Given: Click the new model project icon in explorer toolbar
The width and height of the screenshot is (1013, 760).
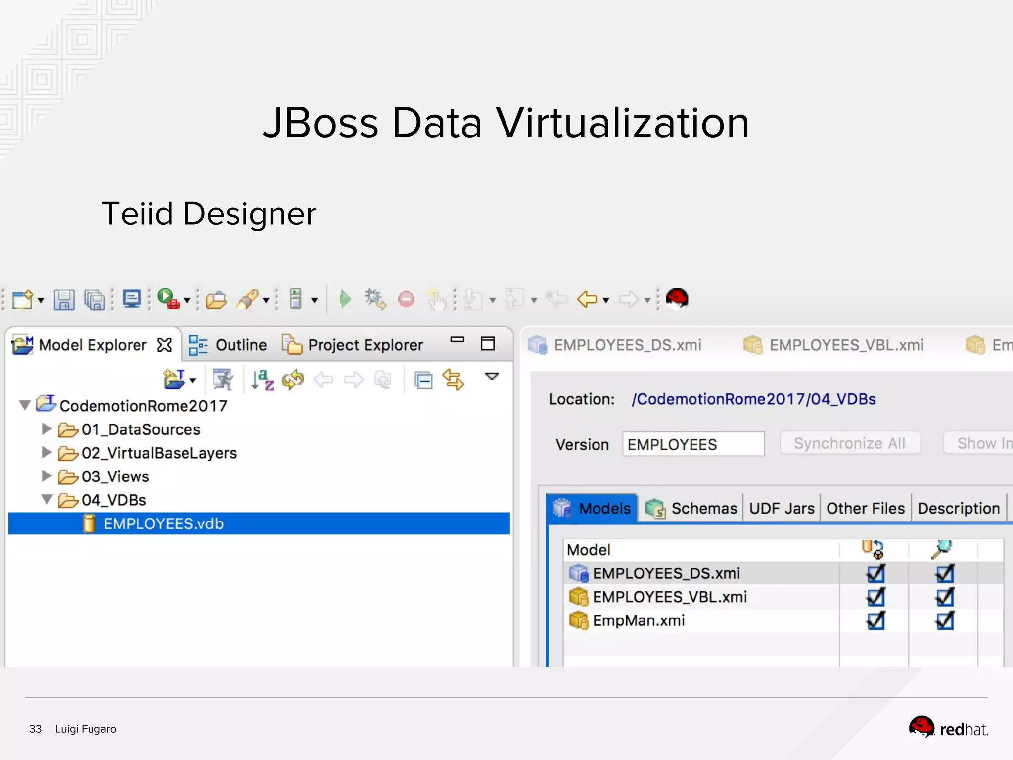Looking at the screenshot, I should [x=175, y=380].
